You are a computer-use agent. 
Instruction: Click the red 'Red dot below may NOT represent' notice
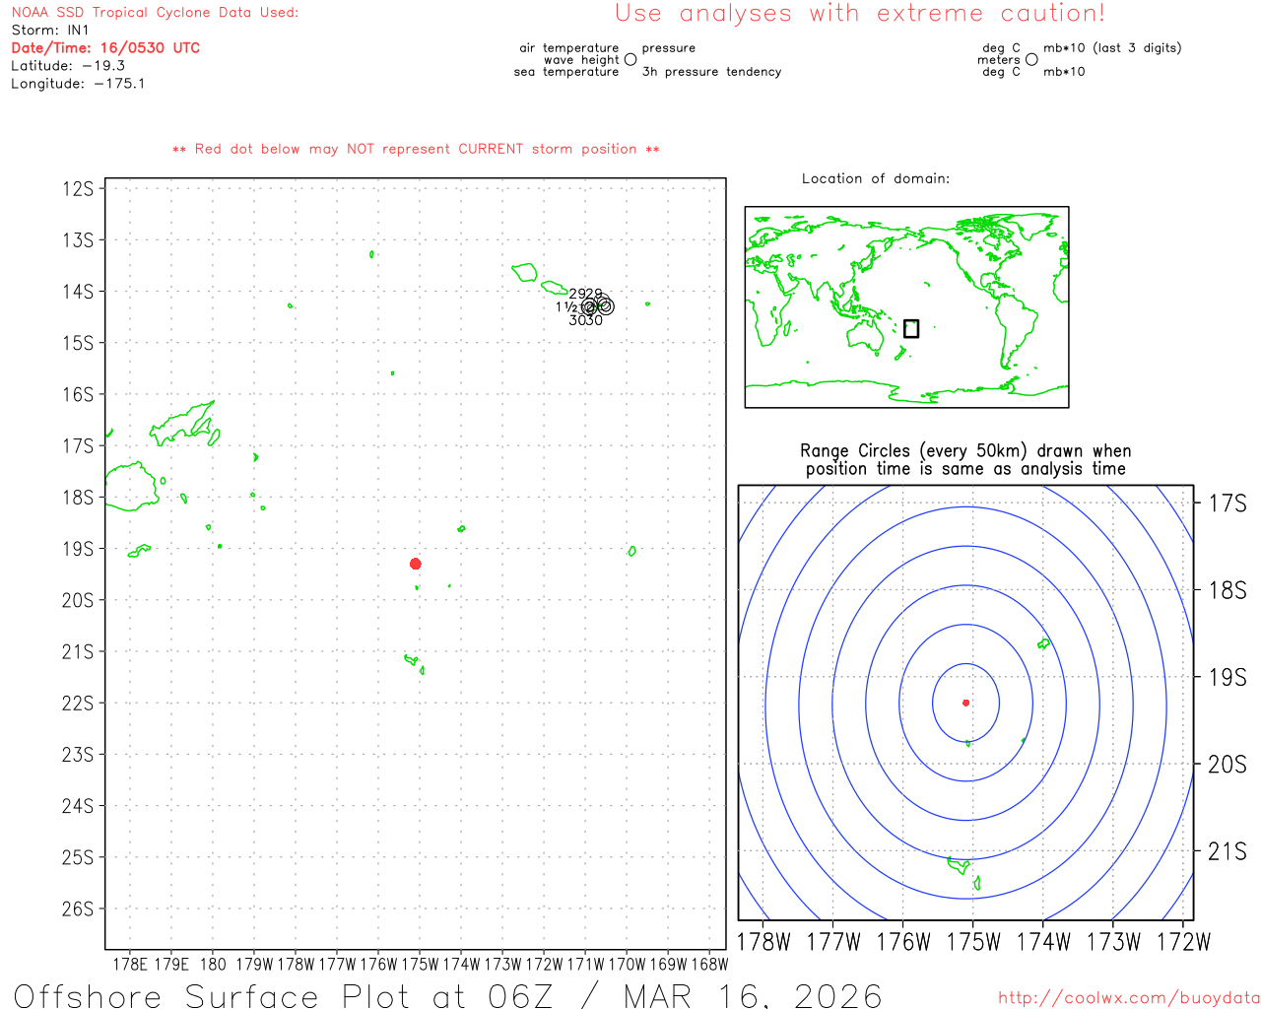click(x=416, y=149)
